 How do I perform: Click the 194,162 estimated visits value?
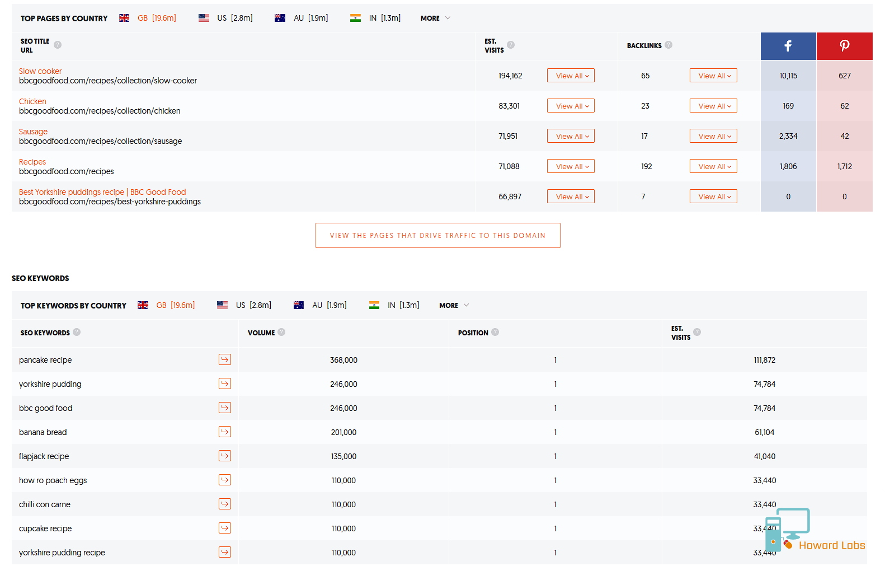click(510, 76)
